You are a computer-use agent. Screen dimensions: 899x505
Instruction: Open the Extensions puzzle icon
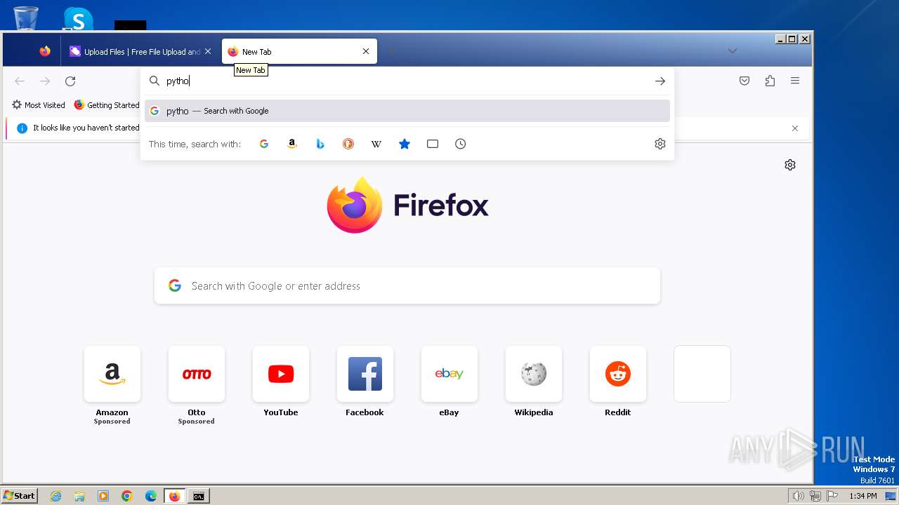click(770, 81)
